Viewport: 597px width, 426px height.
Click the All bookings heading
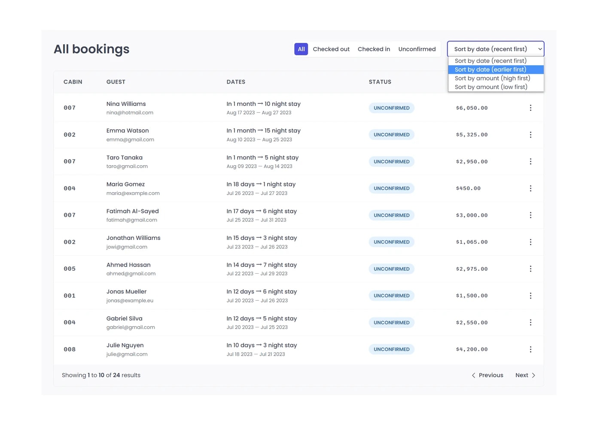point(91,49)
